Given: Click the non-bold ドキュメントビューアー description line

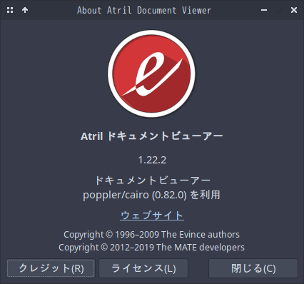Looking at the screenshot, I should [152, 181].
